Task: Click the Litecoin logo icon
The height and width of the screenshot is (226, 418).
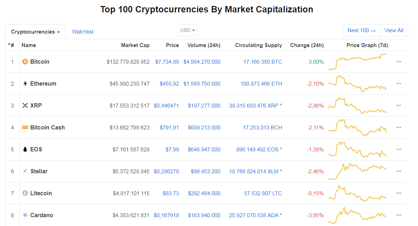Action: [25, 193]
